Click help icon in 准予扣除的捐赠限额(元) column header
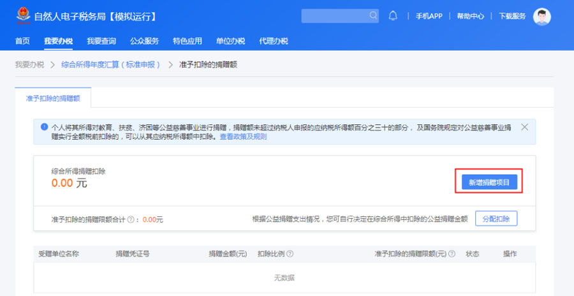The height and width of the screenshot is (296, 574). [x=452, y=254]
